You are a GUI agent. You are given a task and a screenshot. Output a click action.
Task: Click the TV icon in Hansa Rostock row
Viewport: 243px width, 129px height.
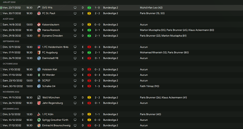75,30
